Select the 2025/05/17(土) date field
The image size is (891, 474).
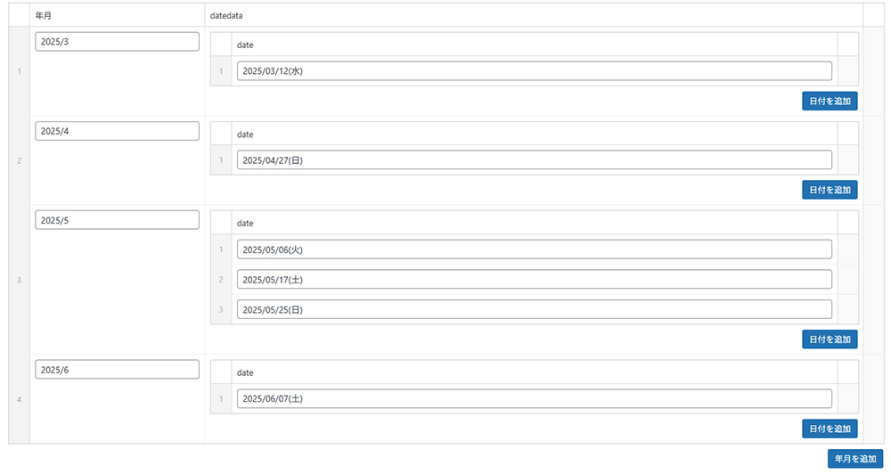pyautogui.click(x=534, y=280)
